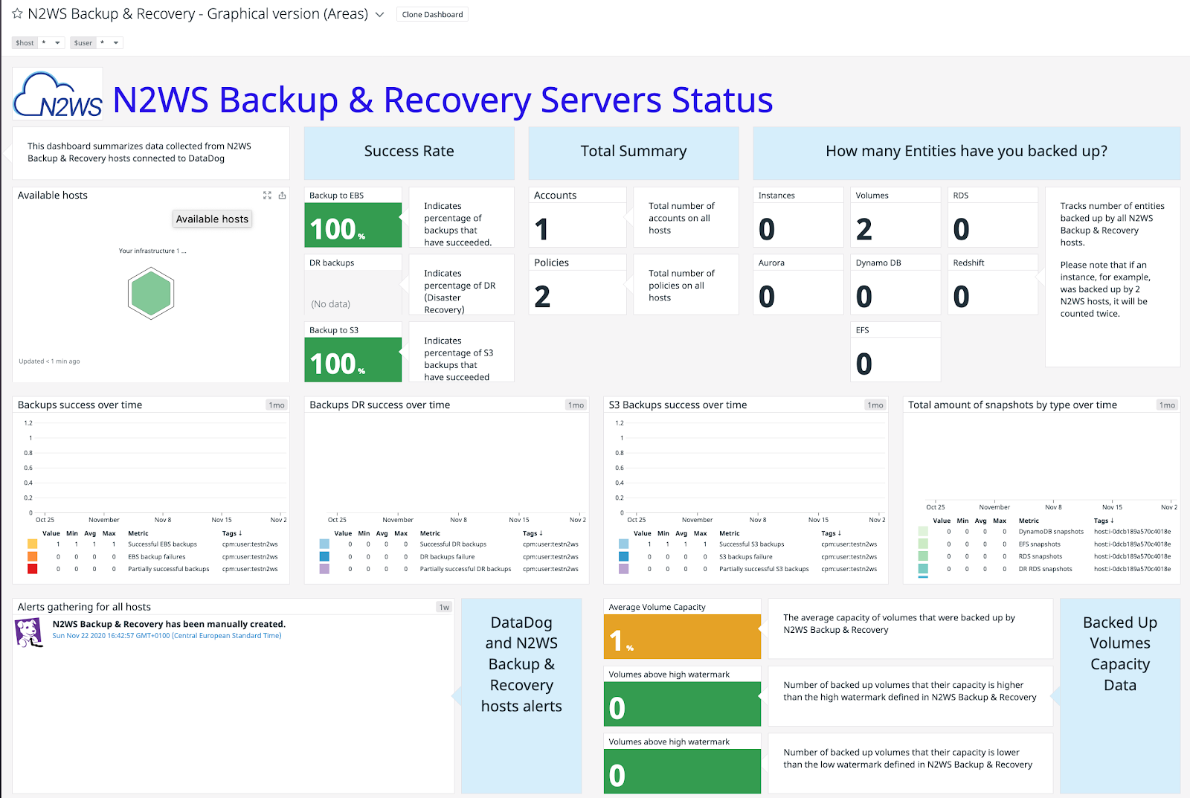Image resolution: width=1190 pixels, height=798 pixels.
Task: Select the Policies count widget
Action: (578, 285)
